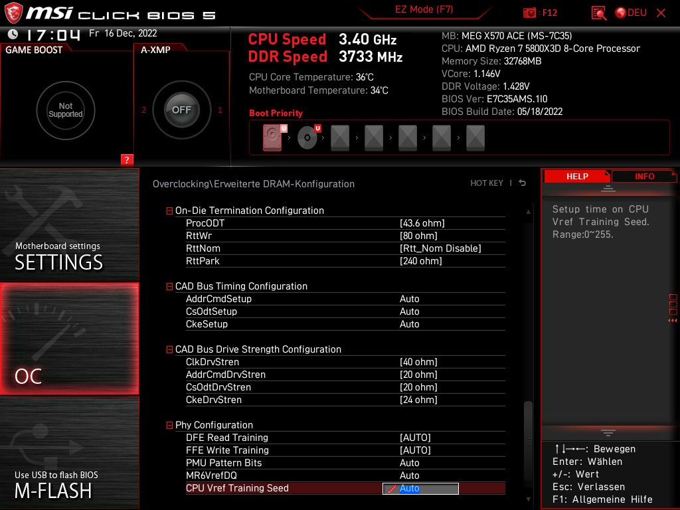
Task: Collapse CAD Bus Drive Strength Configuration group
Action: tap(169, 349)
